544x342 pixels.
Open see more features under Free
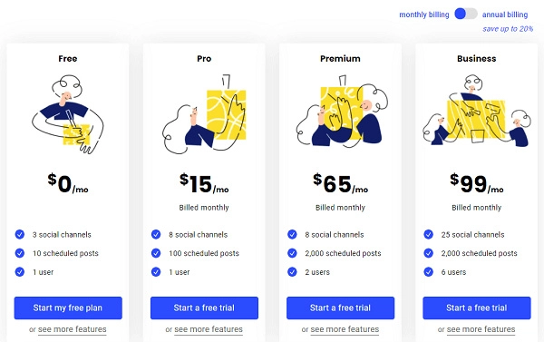[73, 329]
